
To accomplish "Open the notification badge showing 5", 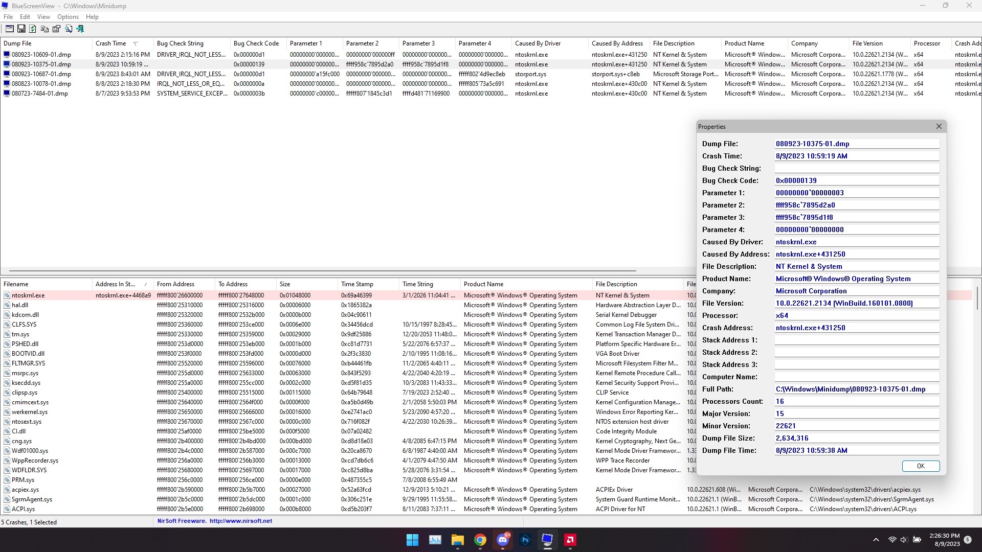I will click(x=968, y=540).
